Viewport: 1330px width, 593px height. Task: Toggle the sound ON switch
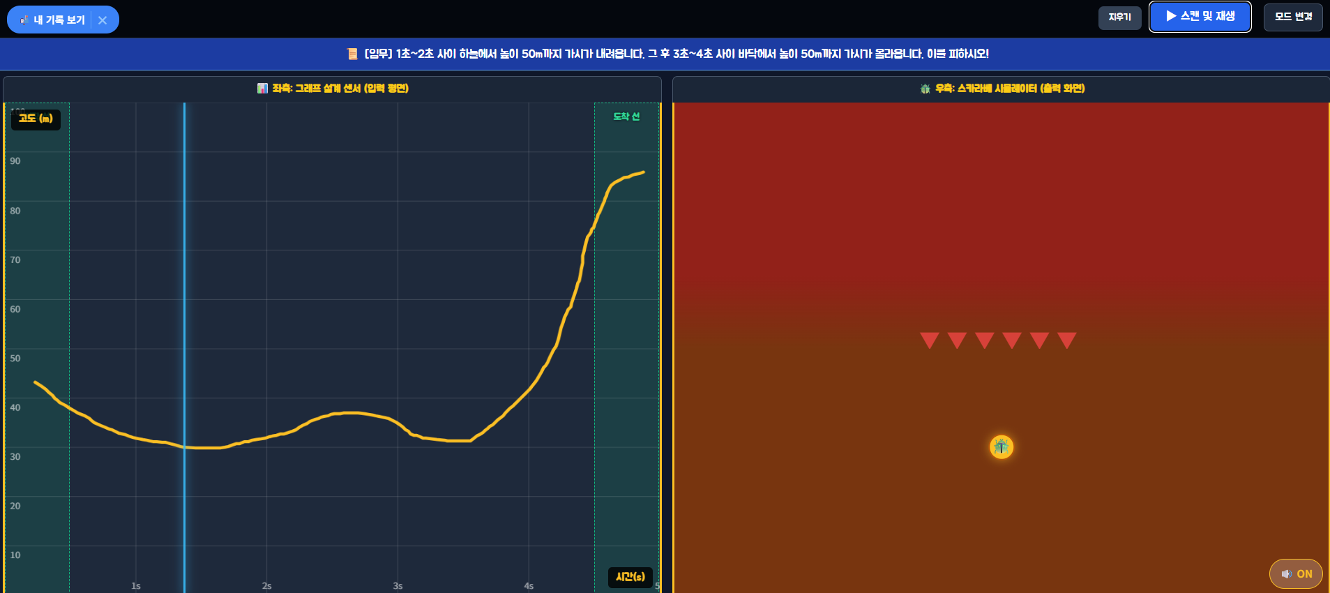coord(1296,574)
